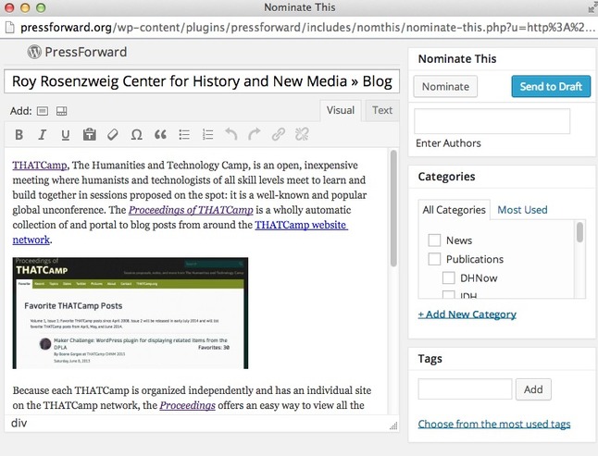Create a bulleted list
Viewport: 598px width, 456px height.
pyautogui.click(x=183, y=135)
